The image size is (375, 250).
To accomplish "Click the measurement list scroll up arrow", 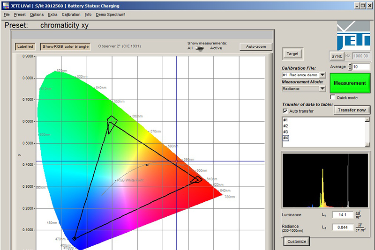I will coord(367,120).
